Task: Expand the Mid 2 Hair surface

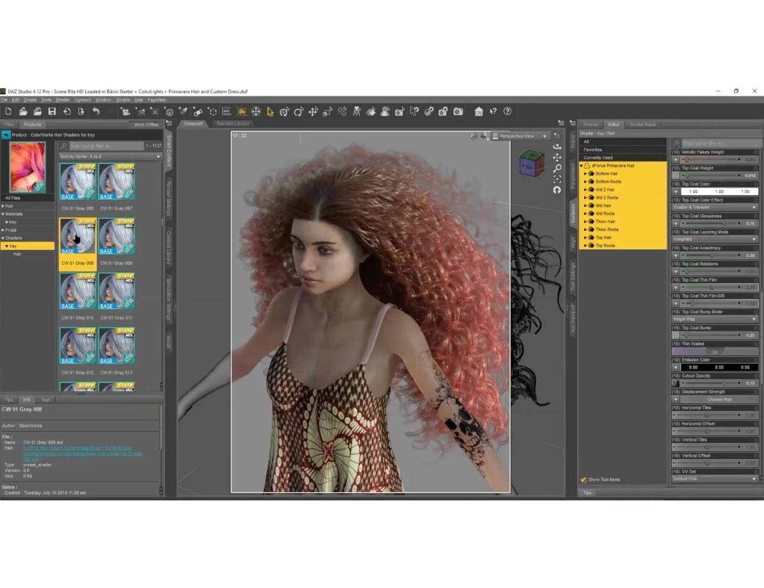Action: click(x=585, y=189)
